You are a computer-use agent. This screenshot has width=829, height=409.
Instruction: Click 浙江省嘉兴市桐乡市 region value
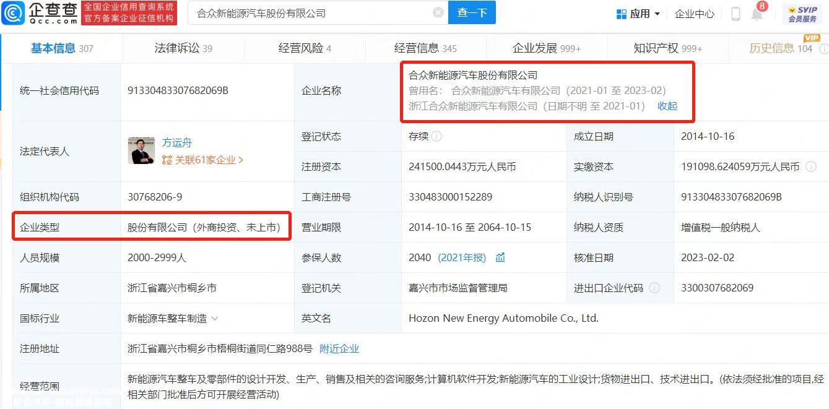[x=172, y=288]
